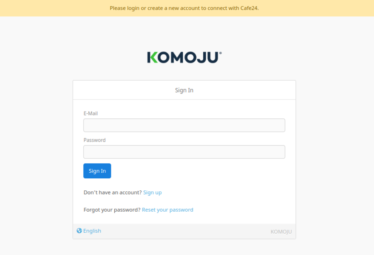Click the "Don't have an account?" text
This screenshot has width=374, height=255.
(x=113, y=192)
